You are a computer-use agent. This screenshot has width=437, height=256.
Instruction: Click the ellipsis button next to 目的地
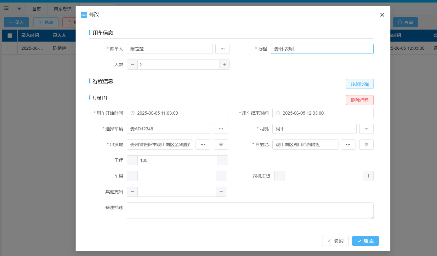click(x=348, y=145)
